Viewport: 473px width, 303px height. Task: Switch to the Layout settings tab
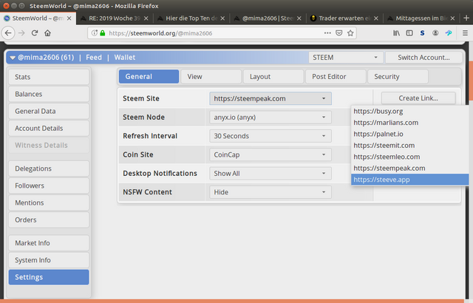(x=273, y=77)
